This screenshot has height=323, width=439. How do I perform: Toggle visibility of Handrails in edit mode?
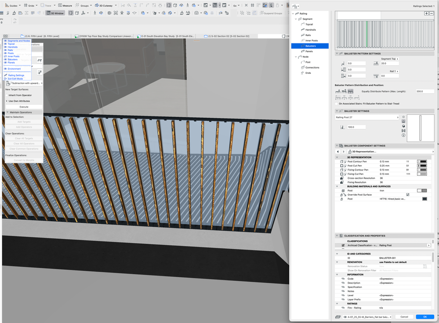coord(5,47)
